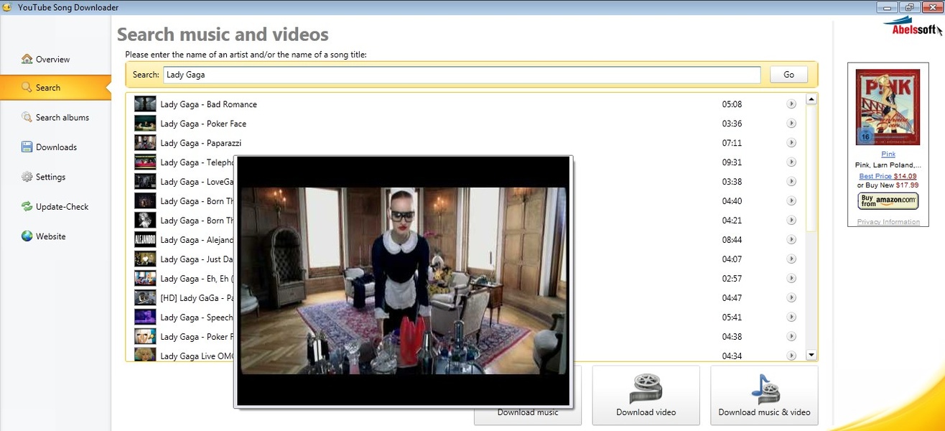Open the Pink link in the ad
The image size is (945, 431).
(888, 154)
